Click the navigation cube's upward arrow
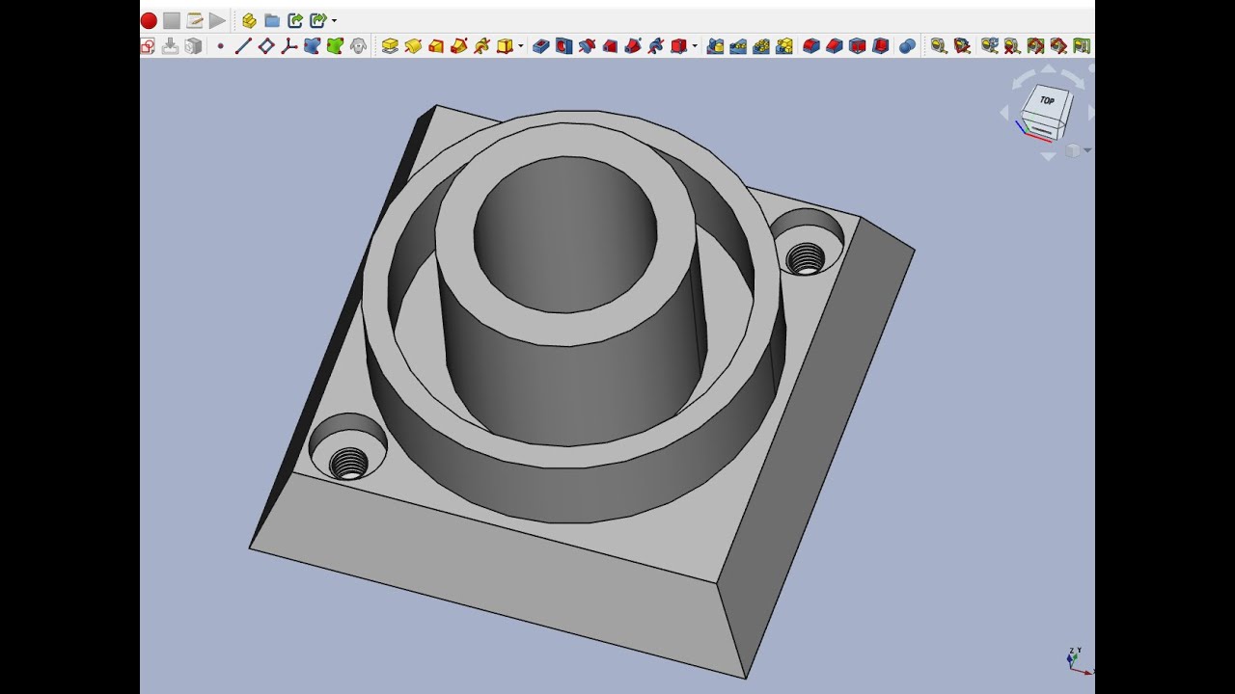Viewport: 1235px width, 694px height. (1049, 69)
